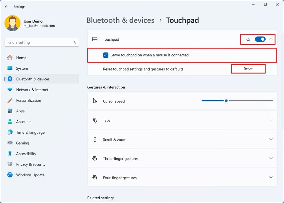This screenshot has height=203, width=284.
Task: Open the Bluetooth & devices icon
Action: click(x=10, y=79)
